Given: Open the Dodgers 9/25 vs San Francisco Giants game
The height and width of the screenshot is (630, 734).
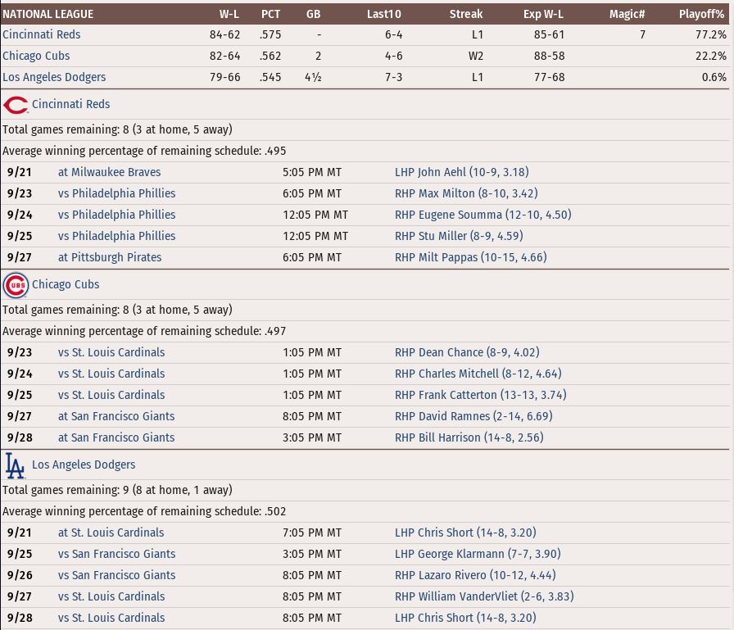Looking at the screenshot, I should 116,554.
